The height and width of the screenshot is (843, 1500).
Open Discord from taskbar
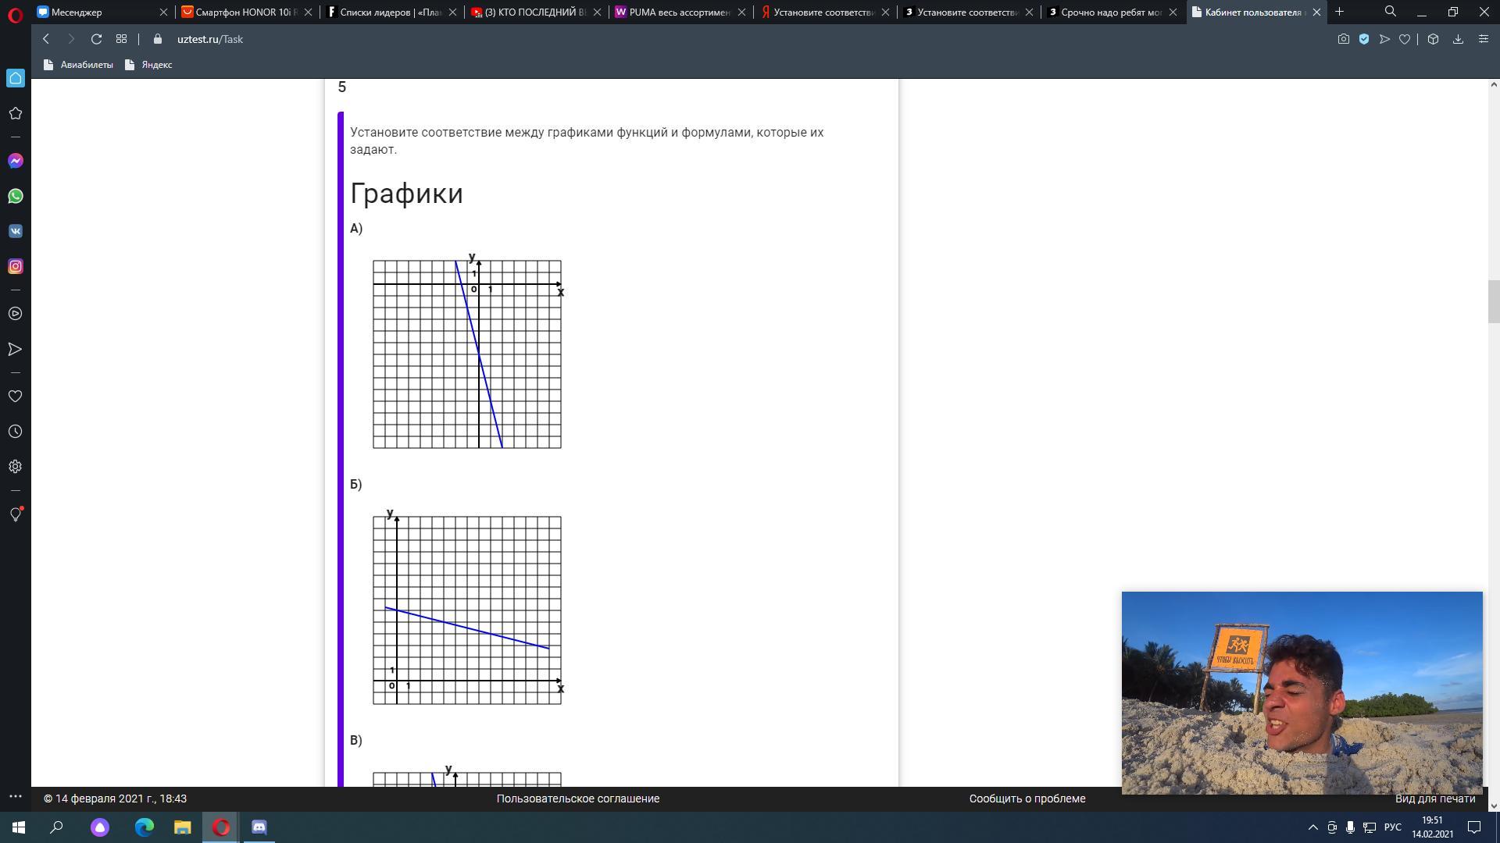click(x=259, y=827)
